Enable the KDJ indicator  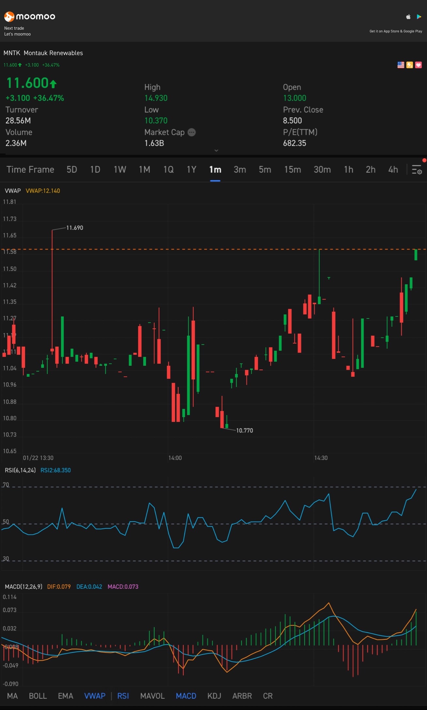click(x=214, y=696)
